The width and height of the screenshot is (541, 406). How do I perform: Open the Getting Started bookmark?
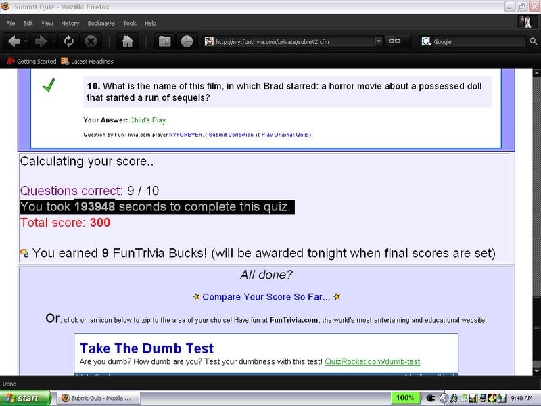pyautogui.click(x=31, y=61)
